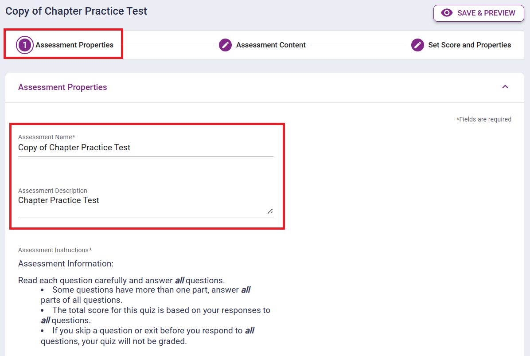
Task: Click the Assessment Name* field label
Action: (47, 137)
